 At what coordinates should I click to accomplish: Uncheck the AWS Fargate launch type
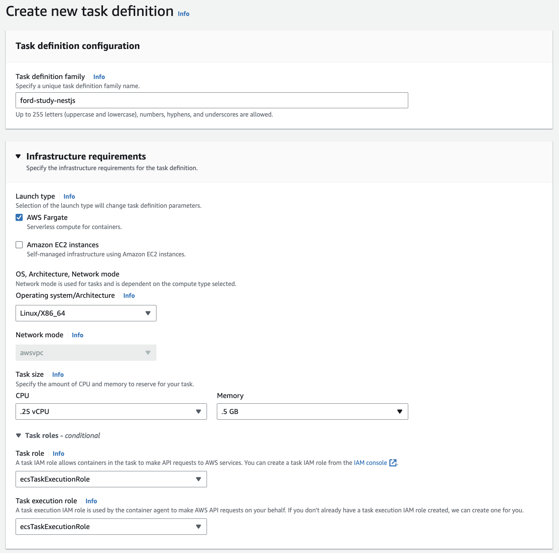19,217
